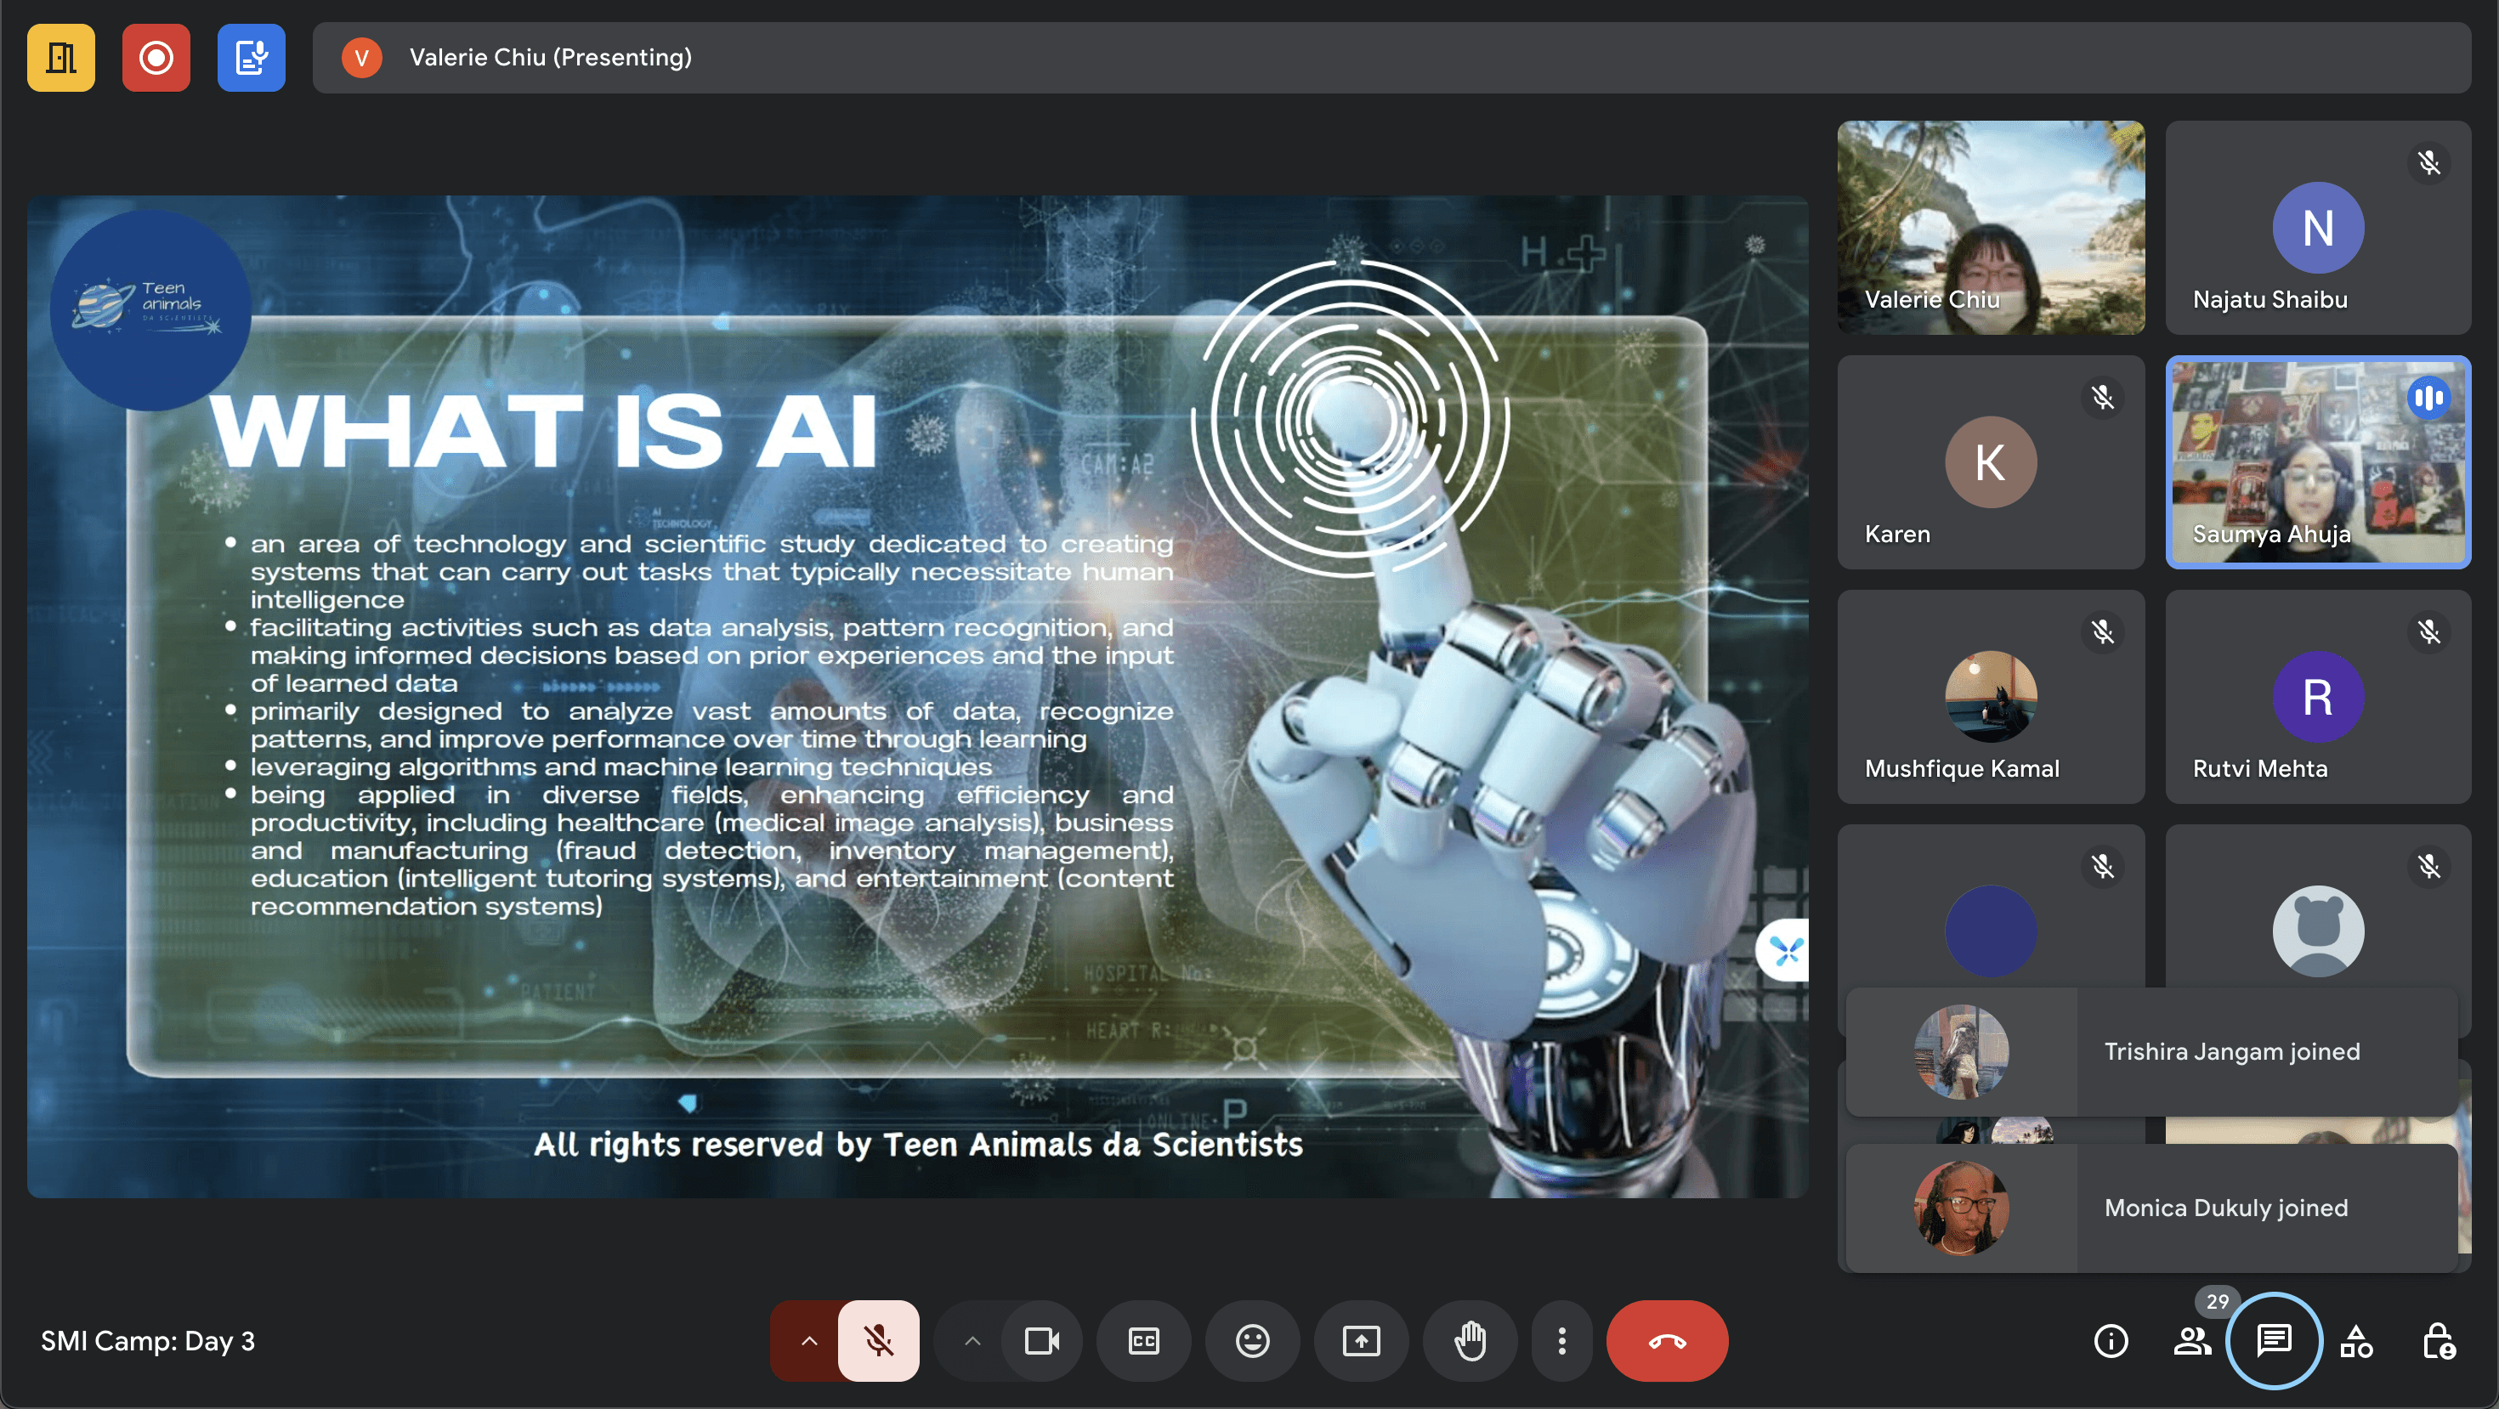Viewport: 2499px width, 1409px height.
Task: Click the red recording indicator button
Action: (x=156, y=57)
